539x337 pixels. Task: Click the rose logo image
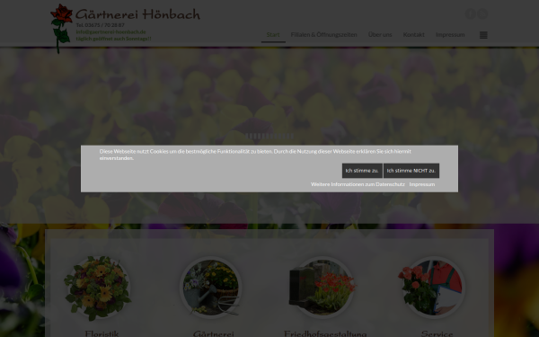[x=61, y=28]
